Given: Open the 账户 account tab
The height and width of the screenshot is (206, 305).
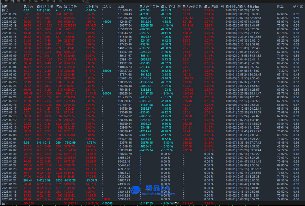Looking at the screenshot, I should point(62,1).
